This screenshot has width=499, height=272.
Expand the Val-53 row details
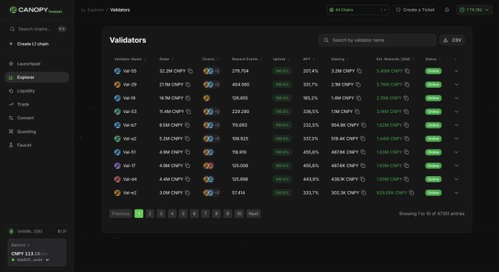coord(456,111)
